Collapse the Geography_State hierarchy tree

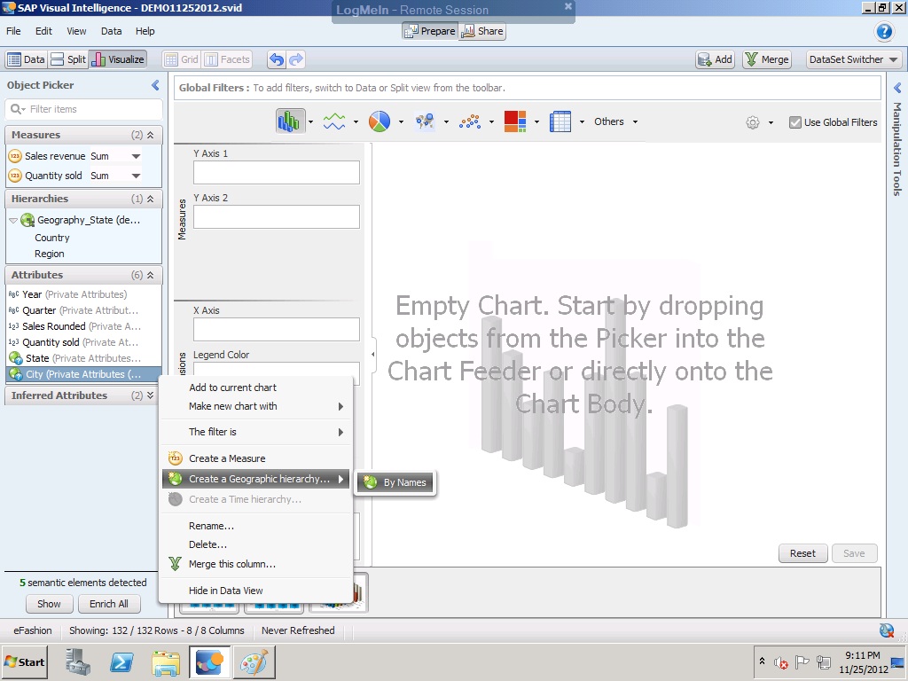[x=12, y=221]
